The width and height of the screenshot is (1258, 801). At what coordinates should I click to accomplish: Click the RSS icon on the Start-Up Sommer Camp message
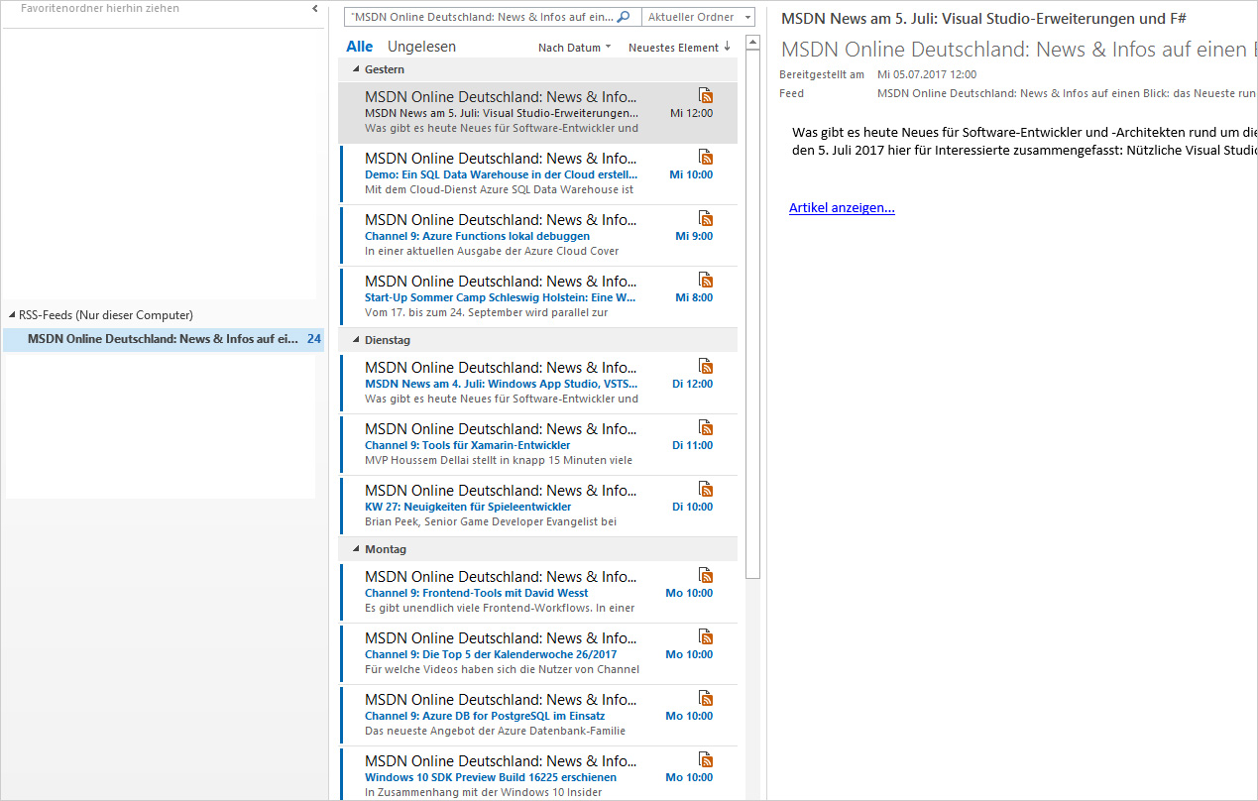point(706,280)
